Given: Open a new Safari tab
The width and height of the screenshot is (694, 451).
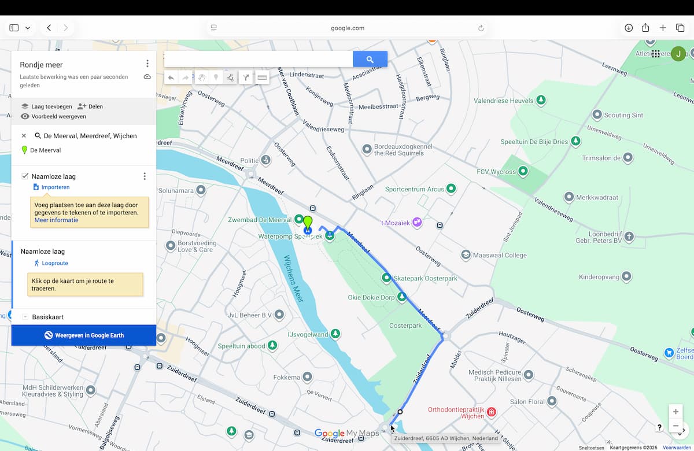Looking at the screenshot, I should click(663, 28).
